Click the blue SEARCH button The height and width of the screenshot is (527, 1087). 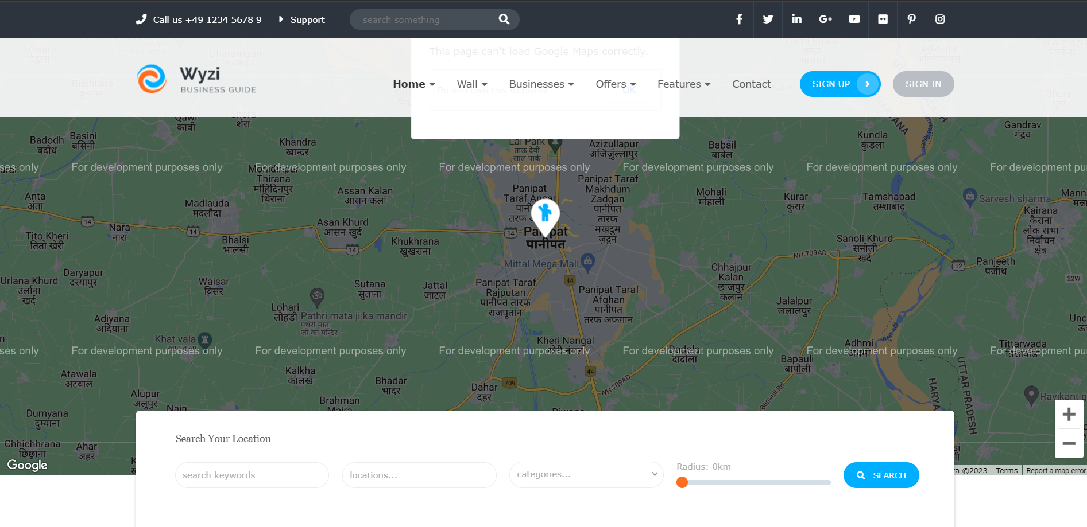click(x=881, y=475)
